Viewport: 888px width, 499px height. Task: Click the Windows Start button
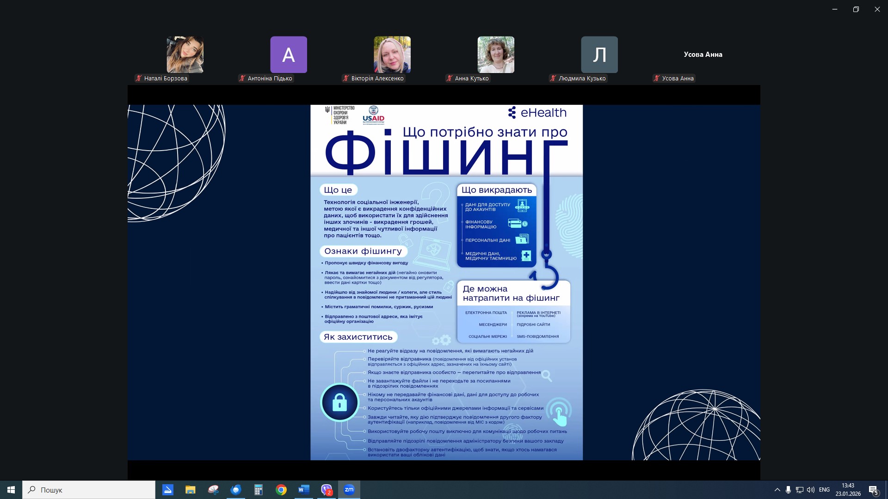click(x=11, y=490)
